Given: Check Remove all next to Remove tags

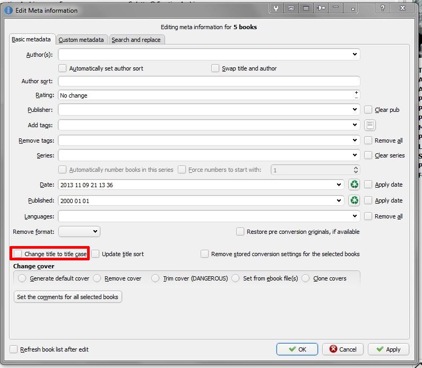Looking at the screenshot, I should point(368,141).
